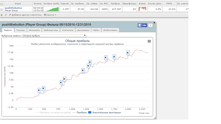
Task: Click the 2,357 count cell
Action: click(x=66, y=9)
